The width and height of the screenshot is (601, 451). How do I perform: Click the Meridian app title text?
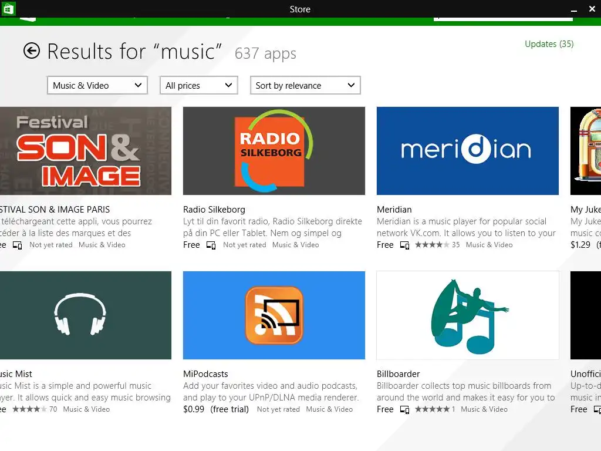point(394,210)
